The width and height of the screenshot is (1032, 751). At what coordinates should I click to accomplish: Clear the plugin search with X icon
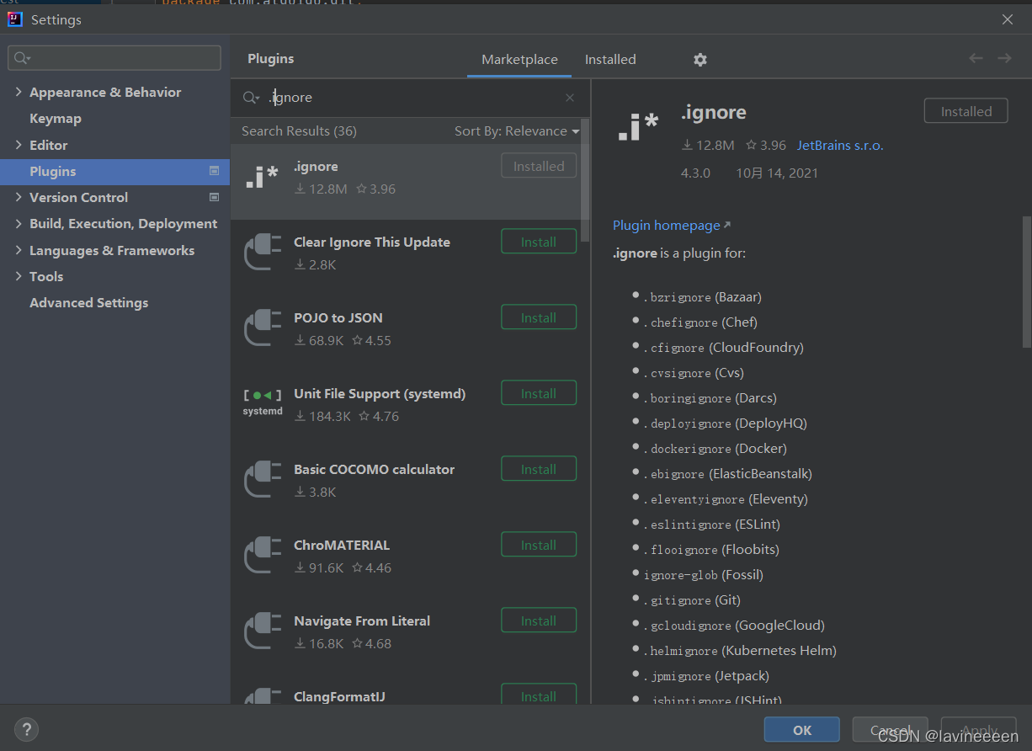[x=570, y=98]
